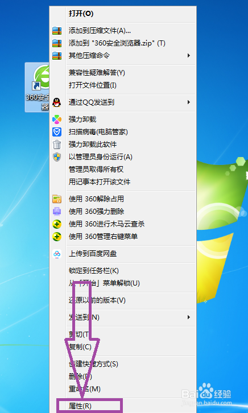Image resolution: width=248 pixels, height=413 pixels.
Task: Choose 剪切(T) from the menu
Action: [79, 334]
